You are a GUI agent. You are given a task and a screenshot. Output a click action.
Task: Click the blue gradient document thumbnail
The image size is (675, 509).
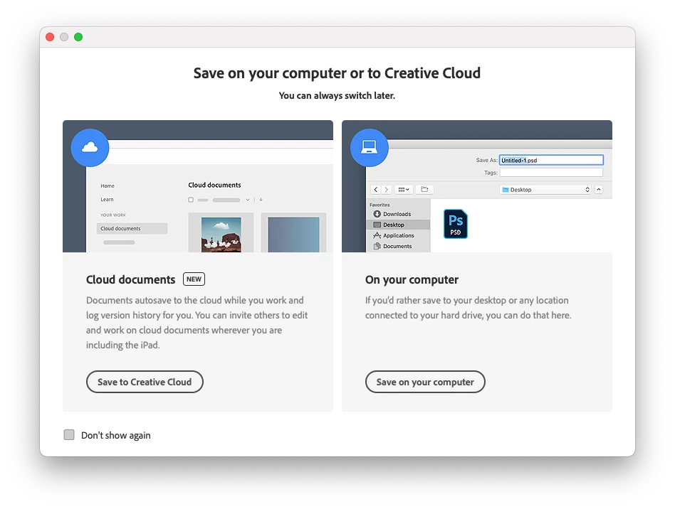293,235
